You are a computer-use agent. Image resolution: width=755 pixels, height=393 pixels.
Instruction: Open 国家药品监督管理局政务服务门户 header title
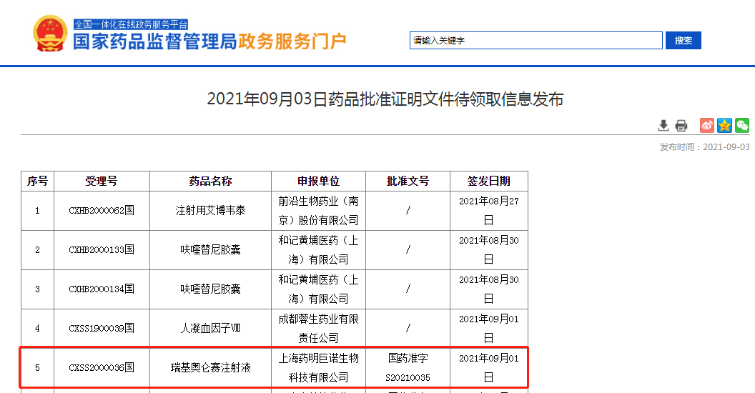209,42
